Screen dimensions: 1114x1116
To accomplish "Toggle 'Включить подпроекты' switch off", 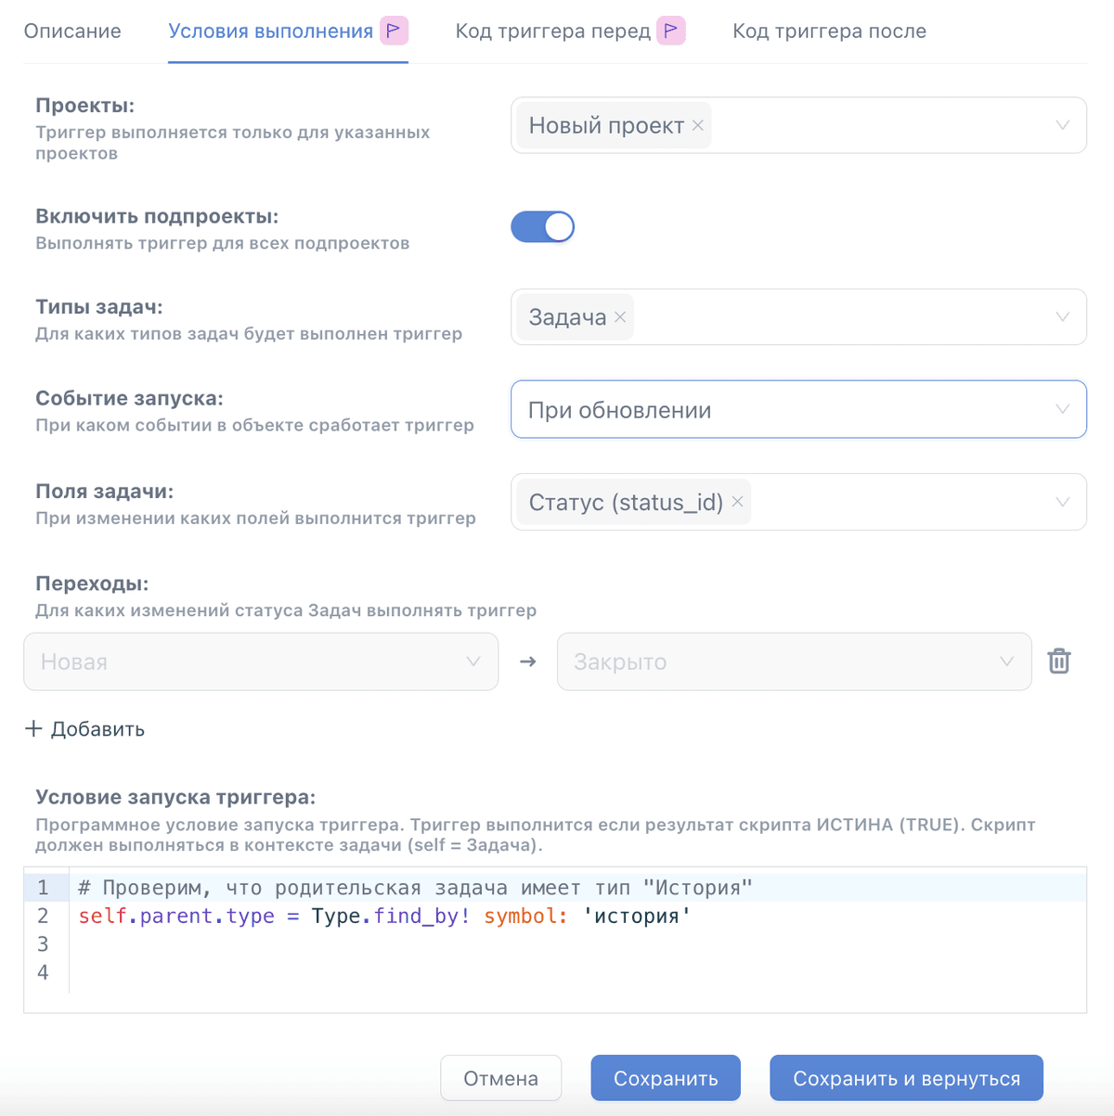I will [543, 226].
